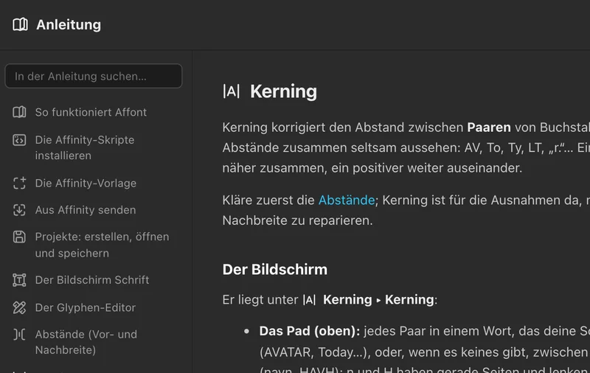Screen dimensions: 590x373
Task: Click the book icon beside the Anleitung title
Action: 21,24
